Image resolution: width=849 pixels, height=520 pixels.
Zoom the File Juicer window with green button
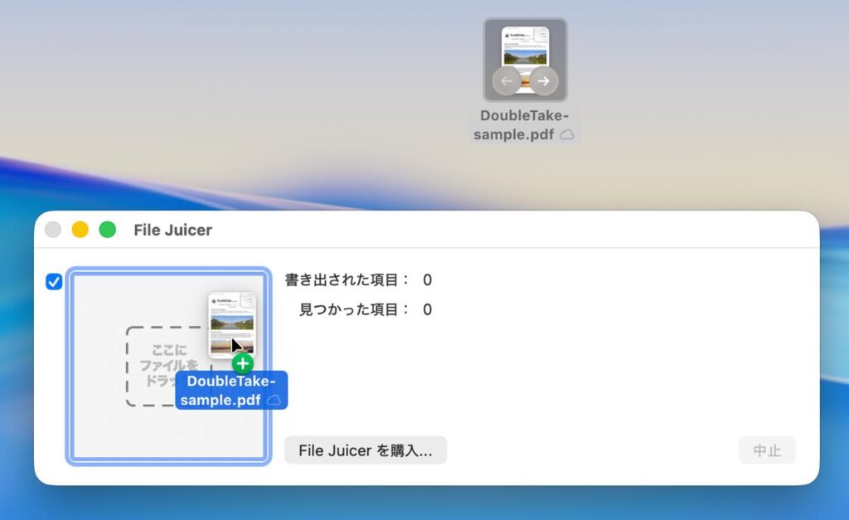coord(107,230)
